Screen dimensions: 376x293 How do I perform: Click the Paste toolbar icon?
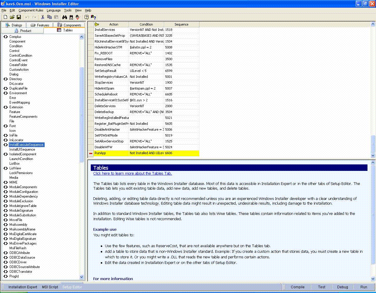56,17
